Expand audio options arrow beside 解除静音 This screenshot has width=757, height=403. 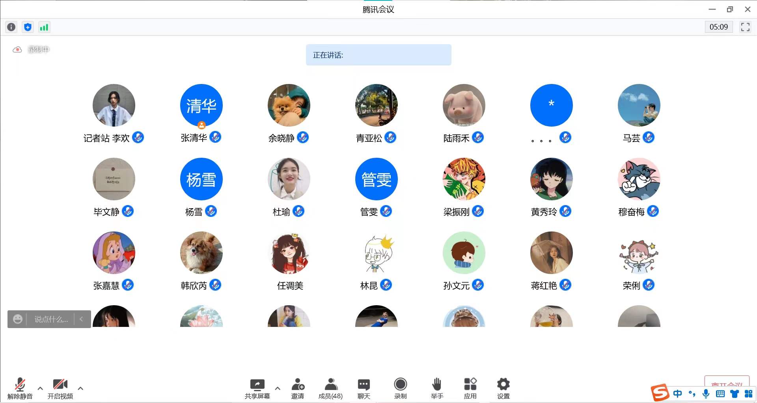40,388
